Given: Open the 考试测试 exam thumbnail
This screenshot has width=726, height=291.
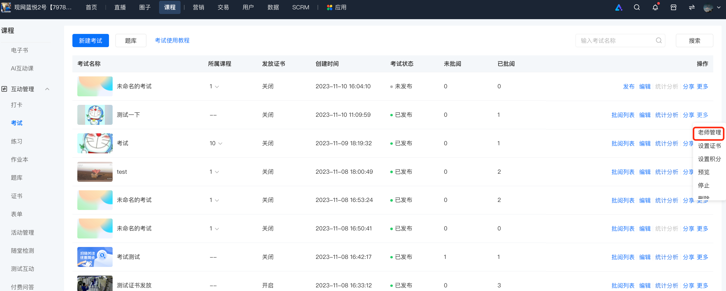Looking at the screenshot, I should [95, 257].
